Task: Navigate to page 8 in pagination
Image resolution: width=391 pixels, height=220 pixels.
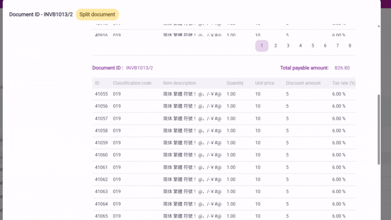Action: (350, 45)
